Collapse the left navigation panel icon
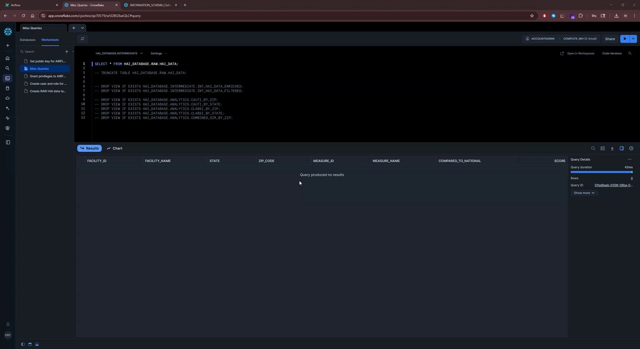The width and height of the screenshot is (640, 349). pyautogui.click(x=7, y=143)
